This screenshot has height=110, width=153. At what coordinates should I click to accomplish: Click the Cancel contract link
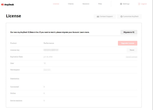point(132,57)
